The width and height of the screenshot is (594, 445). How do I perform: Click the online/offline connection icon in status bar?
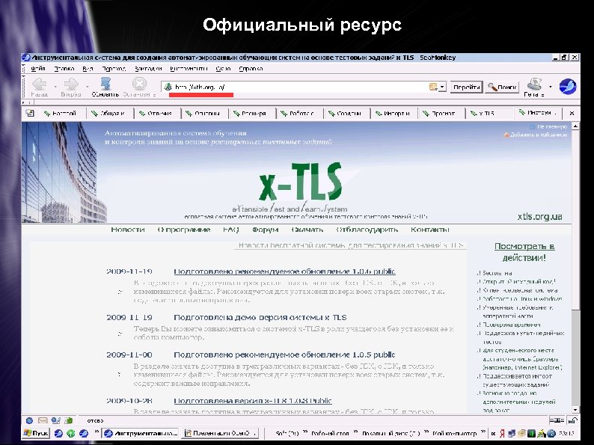click(557, 420)
